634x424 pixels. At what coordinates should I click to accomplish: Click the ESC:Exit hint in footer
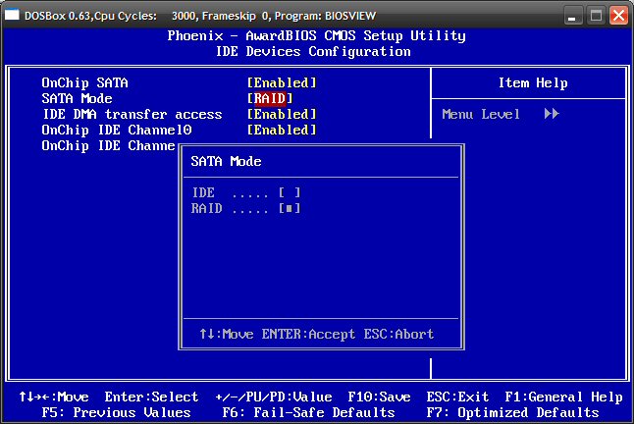(457, 397)
